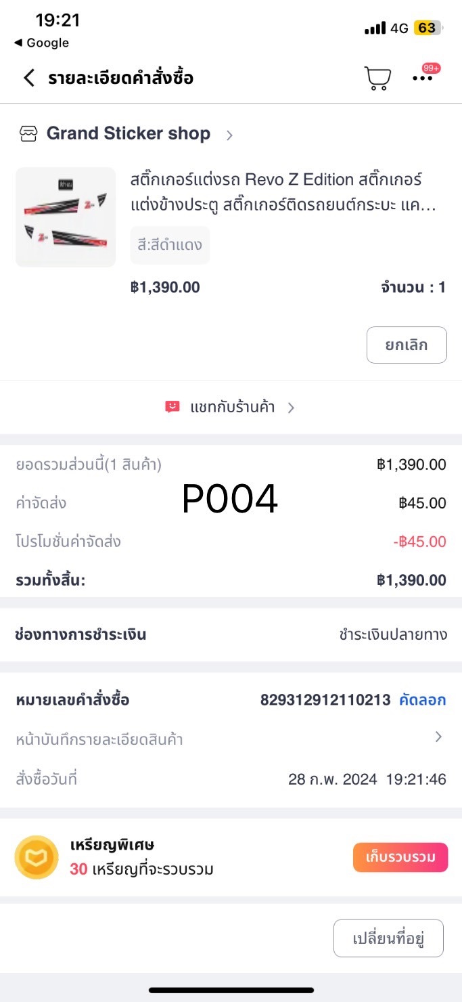The height and width of the screenshot is (1002, 462).
Task: Tap the back arrow icon
Action: (28, 78)
